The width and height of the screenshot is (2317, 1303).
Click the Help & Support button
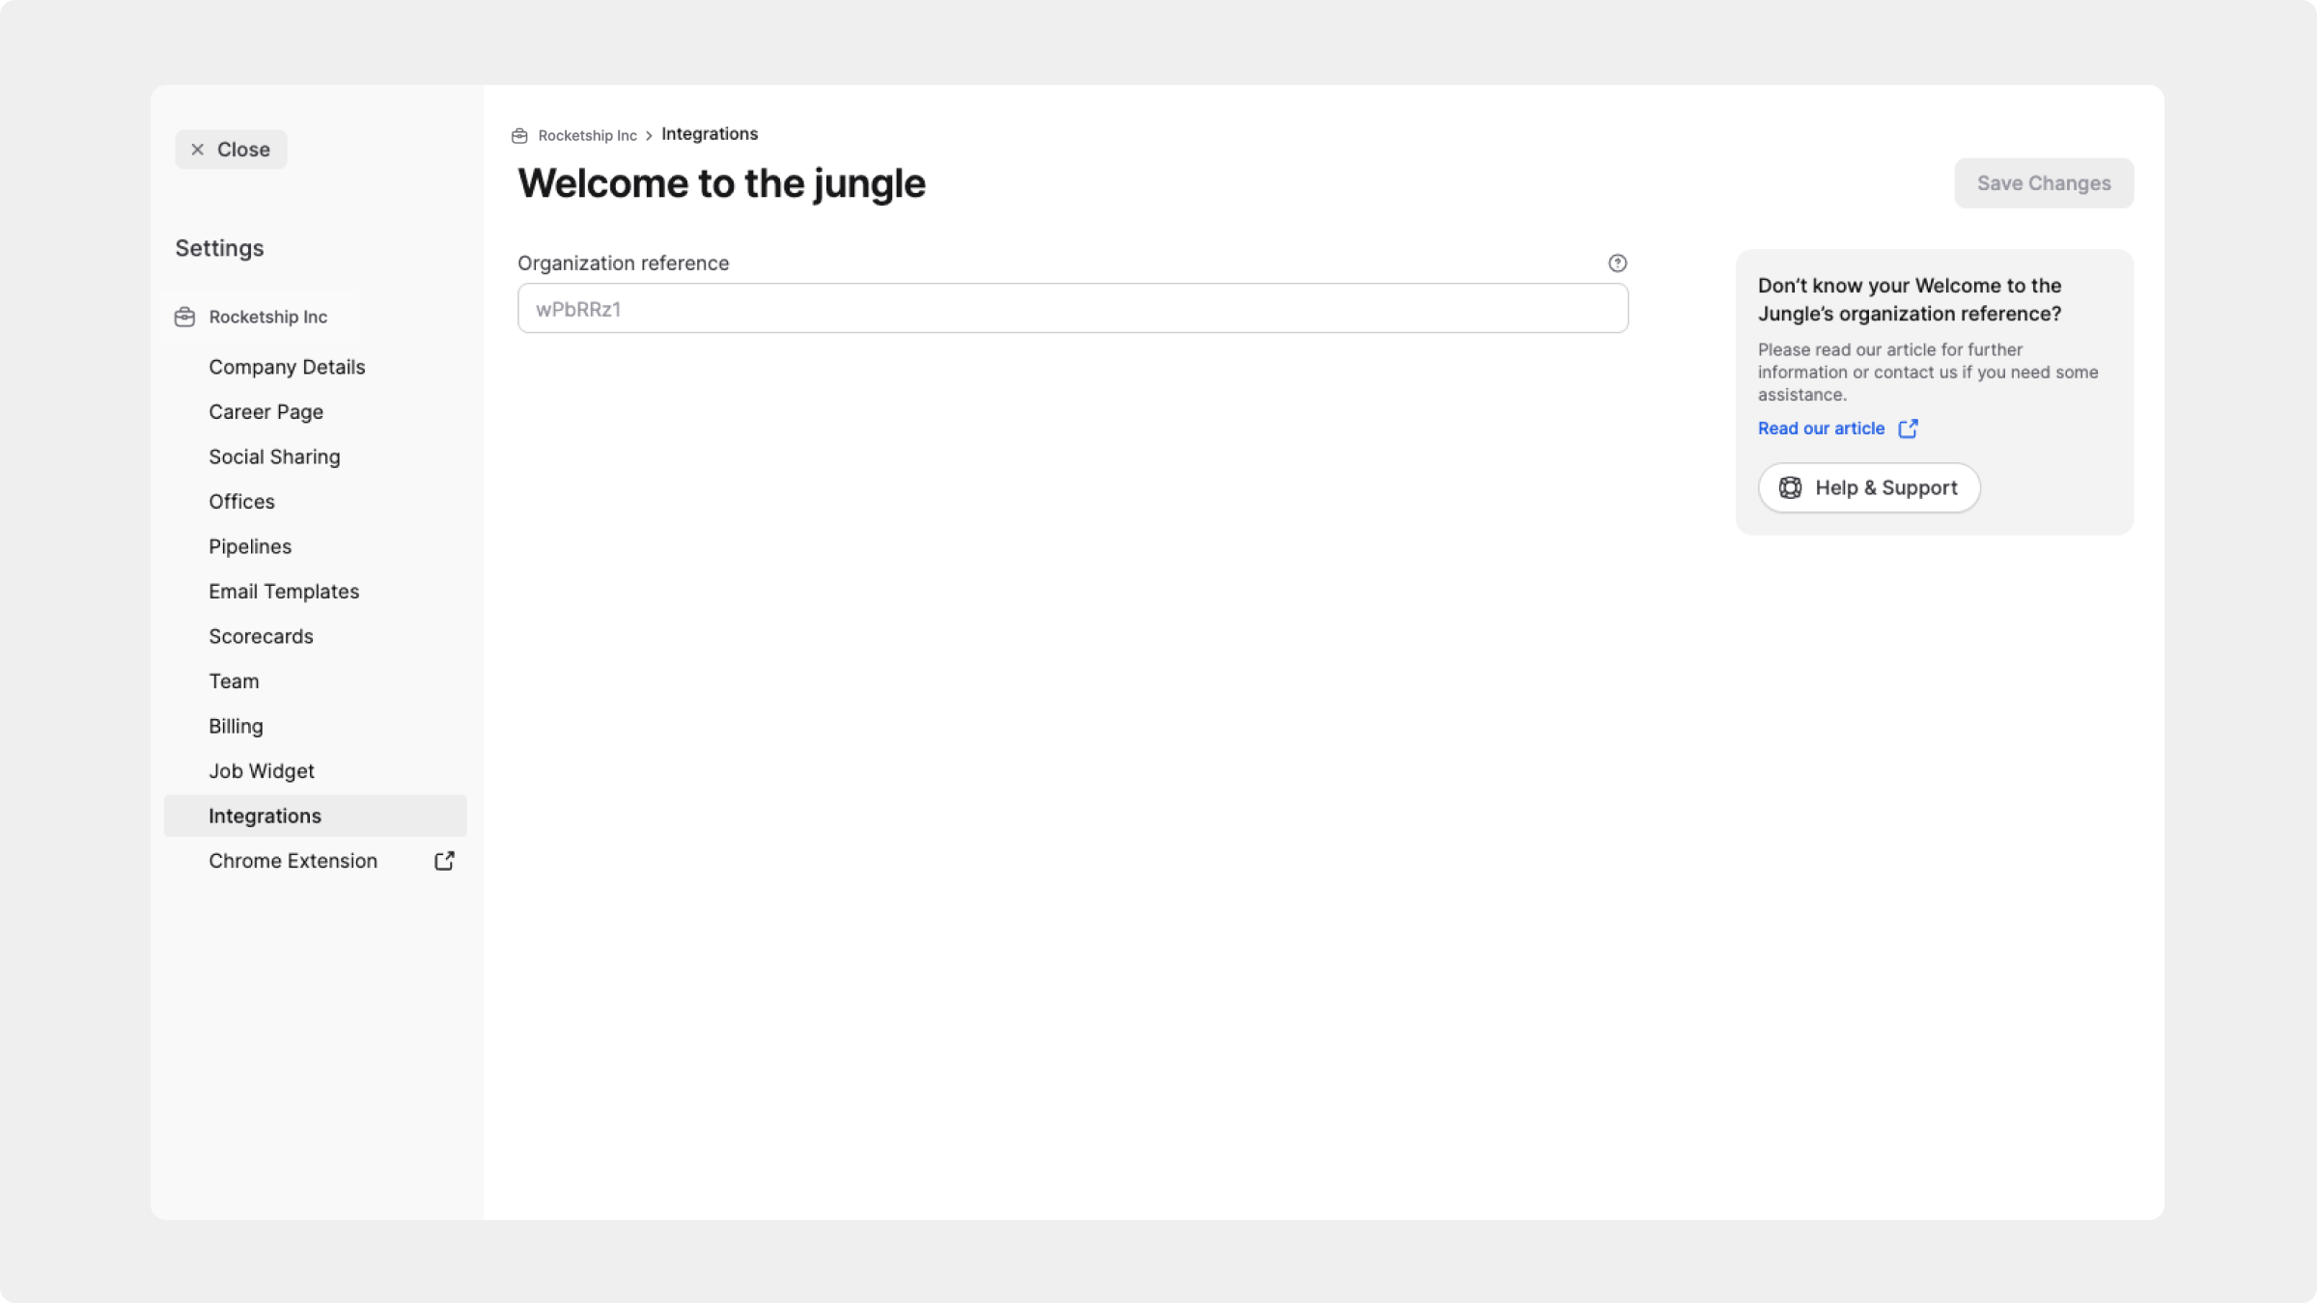click(x=1868, y=488)
